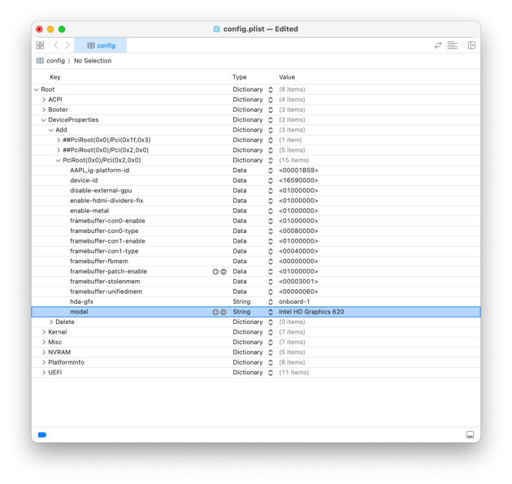Click config table icon in breadcrumb

pos(40,61)
